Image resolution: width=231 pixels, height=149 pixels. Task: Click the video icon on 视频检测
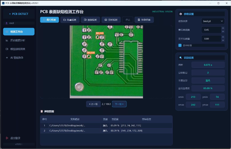point(85,20)
